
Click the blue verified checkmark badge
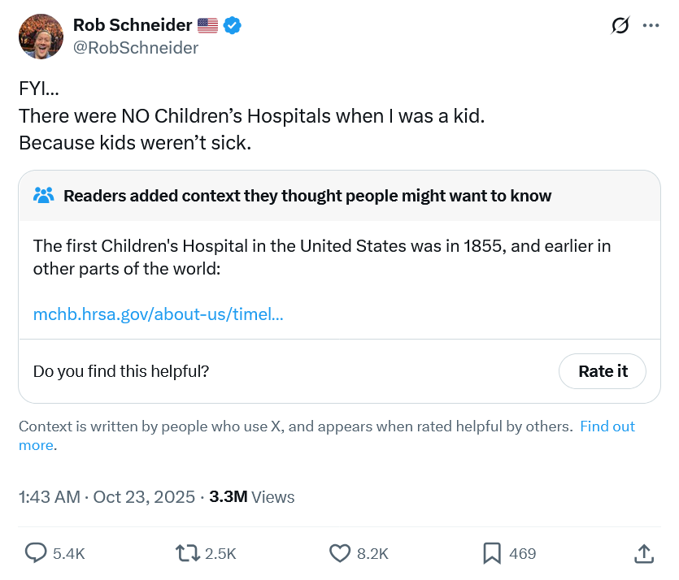click(x=233, y=26)
